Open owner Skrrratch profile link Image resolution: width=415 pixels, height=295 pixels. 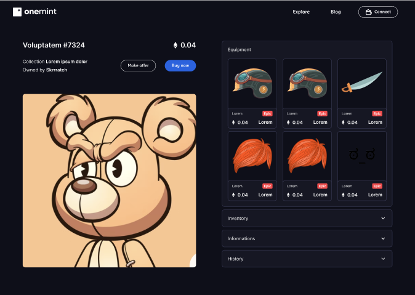(x=57, y=70)
